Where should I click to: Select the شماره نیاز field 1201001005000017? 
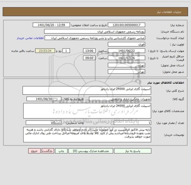point(126,25)
